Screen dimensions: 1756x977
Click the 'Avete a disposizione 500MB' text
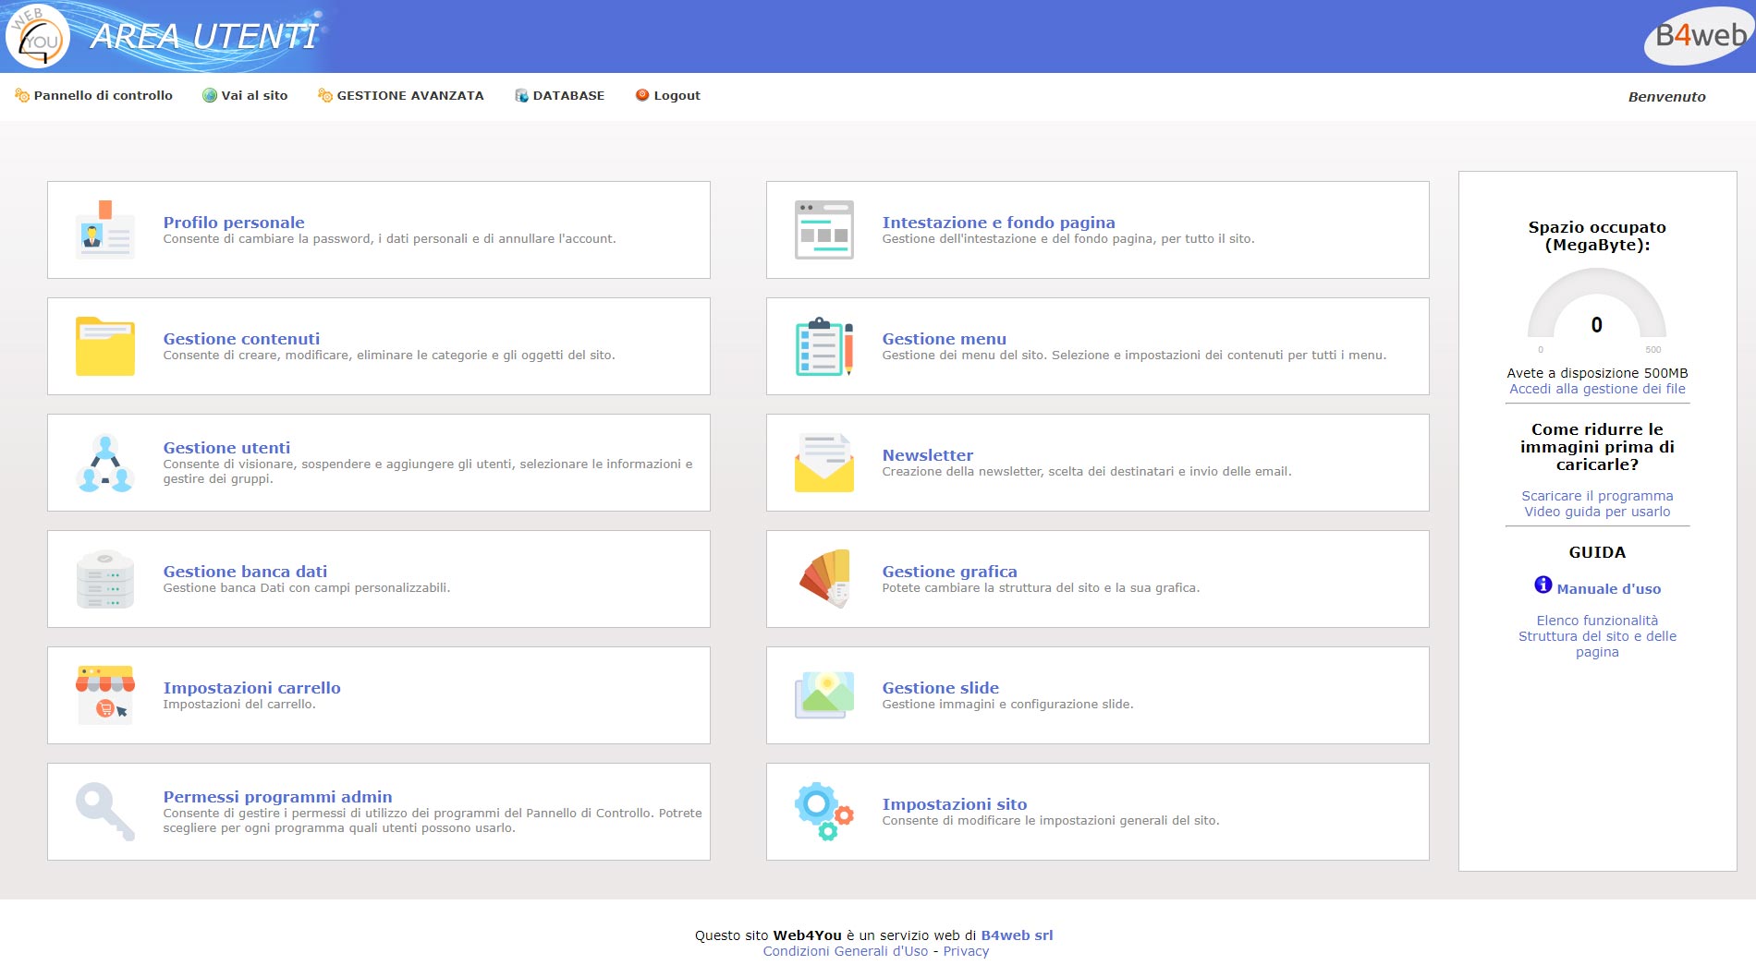coord(1597,373)
